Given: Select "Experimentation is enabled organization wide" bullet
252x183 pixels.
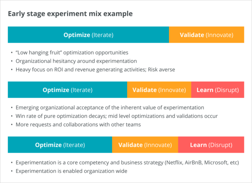Looking at the screenshot, I should pyautogui.click(x=72, y=171).
